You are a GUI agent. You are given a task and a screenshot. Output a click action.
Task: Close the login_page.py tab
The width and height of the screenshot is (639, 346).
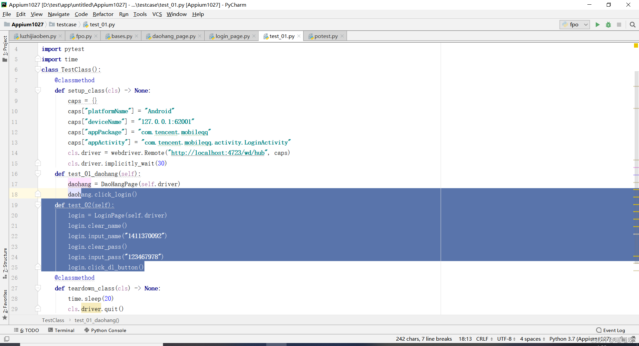254,36
